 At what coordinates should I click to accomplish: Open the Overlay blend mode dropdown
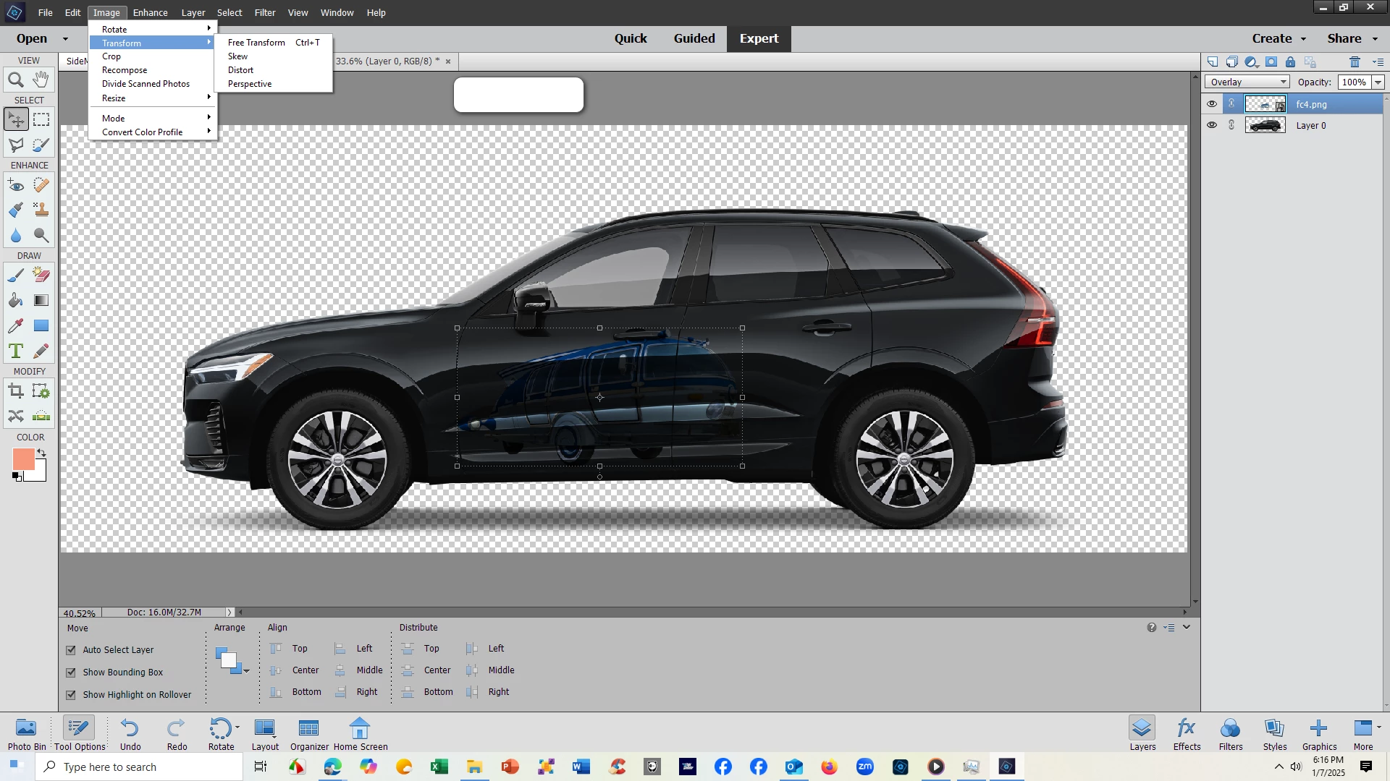(1247, 82)
